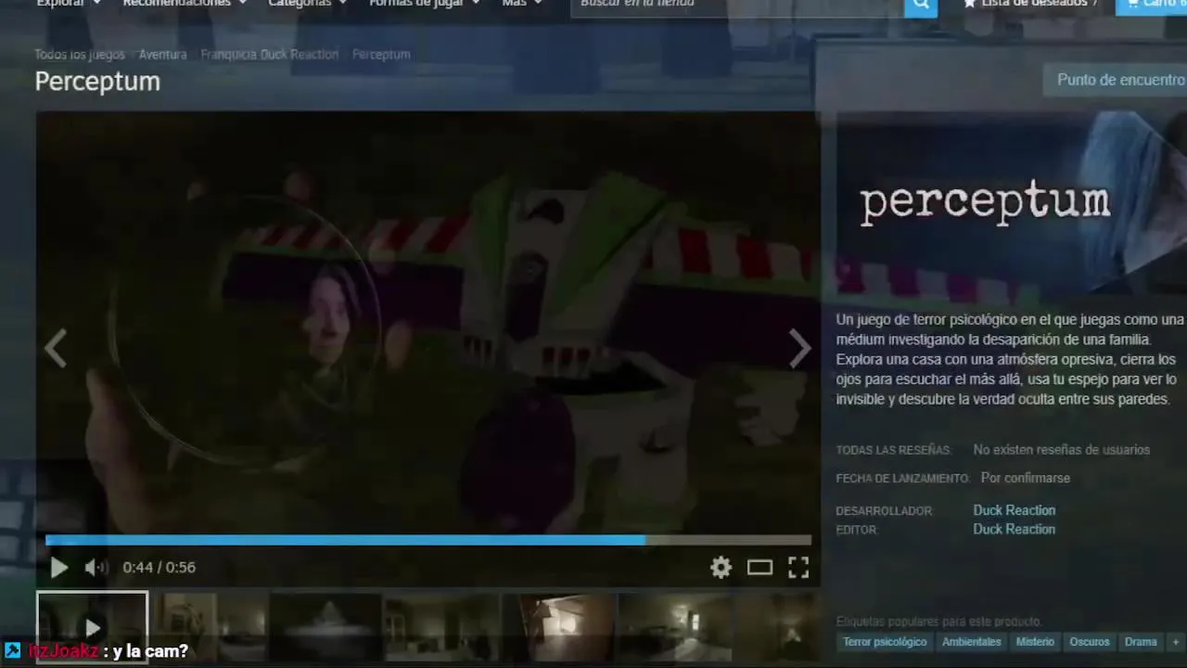Click the Perceptum page title
Screen dimensions: 1187x668
pos(97,82)
